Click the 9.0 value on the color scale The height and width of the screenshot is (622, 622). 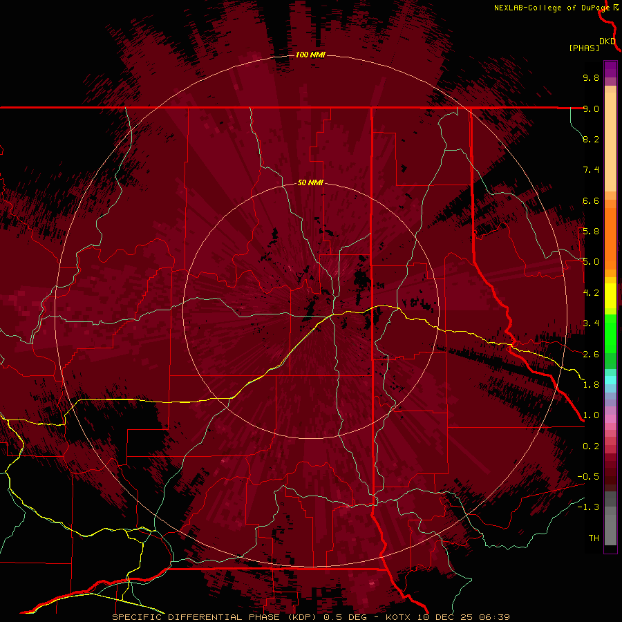[591, 109]
